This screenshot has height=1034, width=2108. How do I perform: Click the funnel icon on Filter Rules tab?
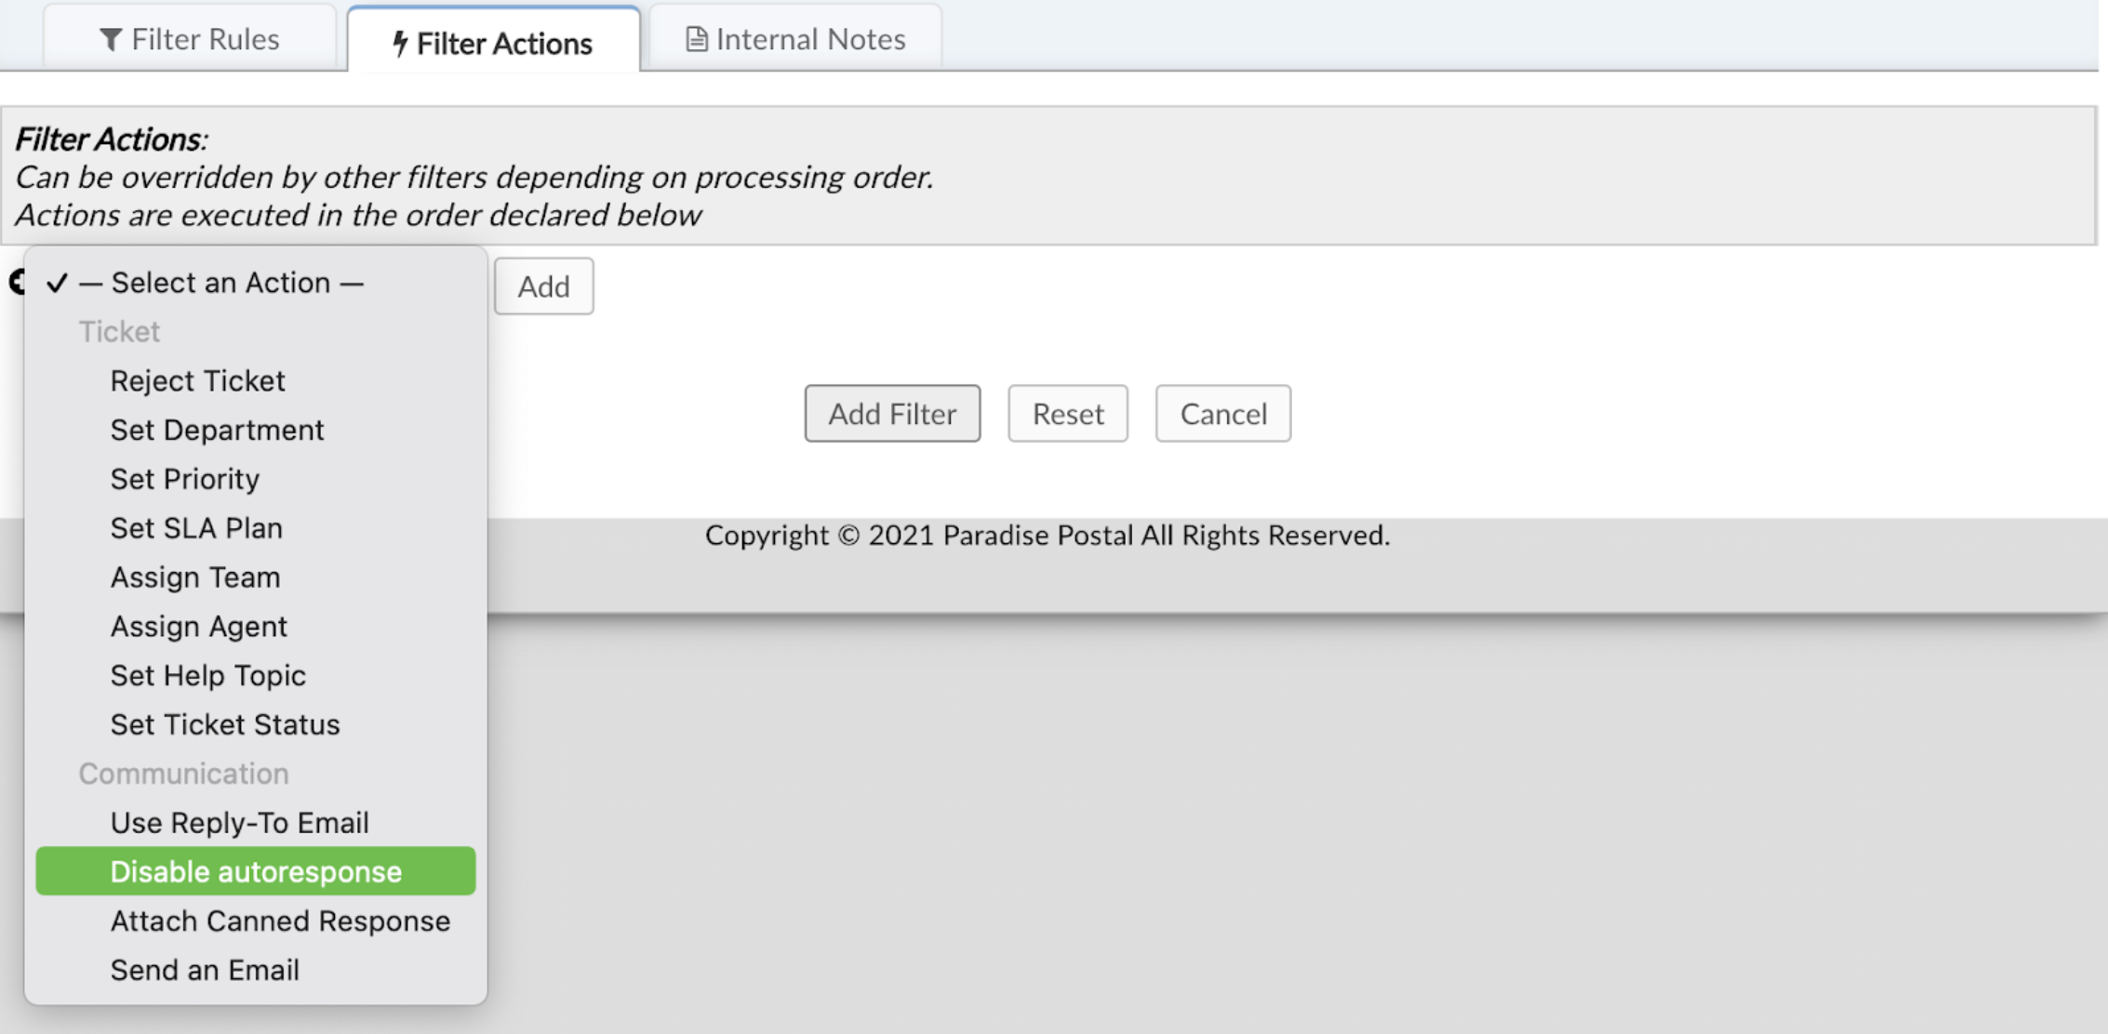[111, 39]
